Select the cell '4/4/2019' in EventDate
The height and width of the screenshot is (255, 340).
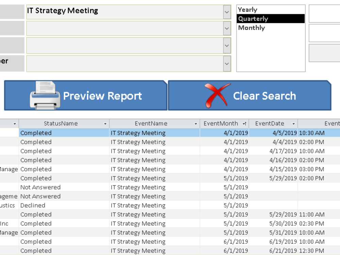[273, 142]
